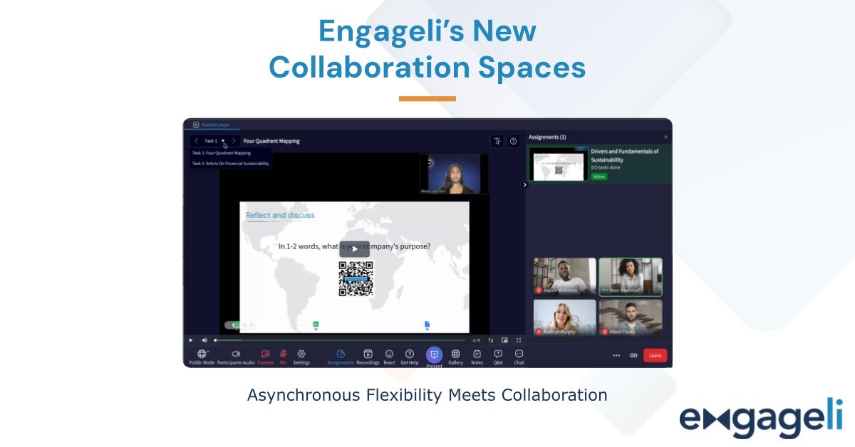Open the Chat panel
This screenshot has height=447, width=855.
pyautogui.click(x=519, y=354)
